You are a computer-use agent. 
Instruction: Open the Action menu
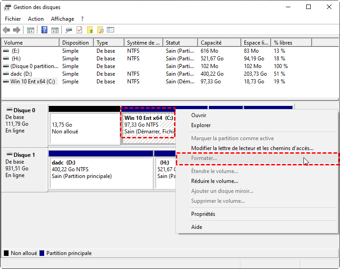coord(36,19)
